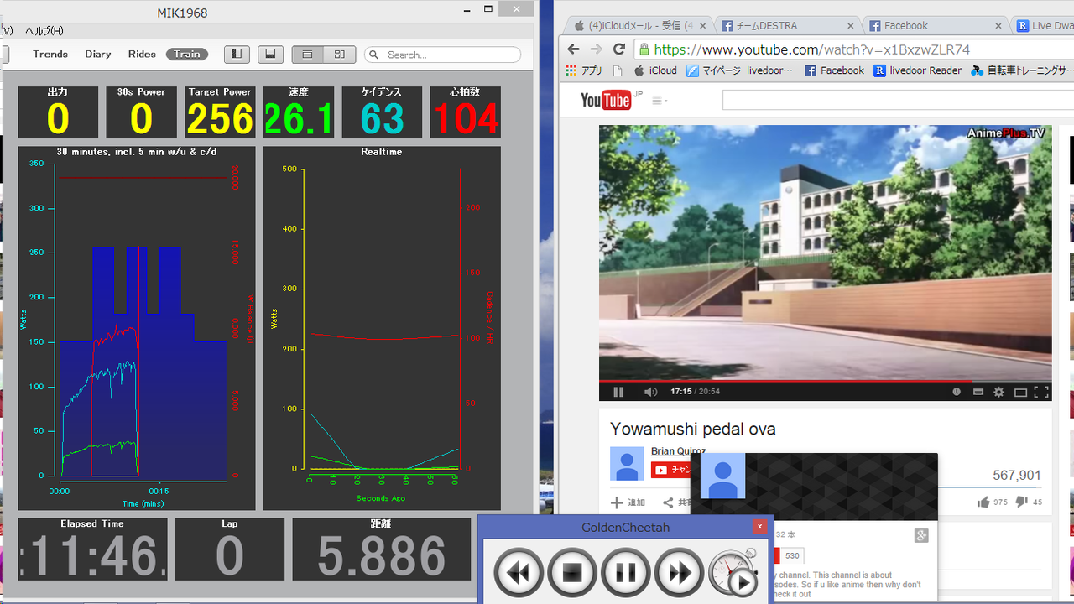The image size is (1074, 604).
Task: Click the 530 subscriber count in hovercard
Action: [x=792, y=555]
